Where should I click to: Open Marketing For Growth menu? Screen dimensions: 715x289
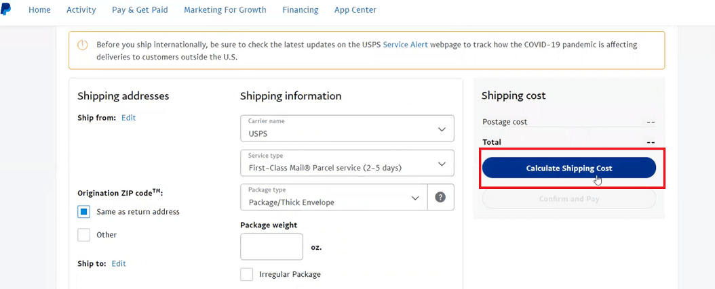[225, 9]
